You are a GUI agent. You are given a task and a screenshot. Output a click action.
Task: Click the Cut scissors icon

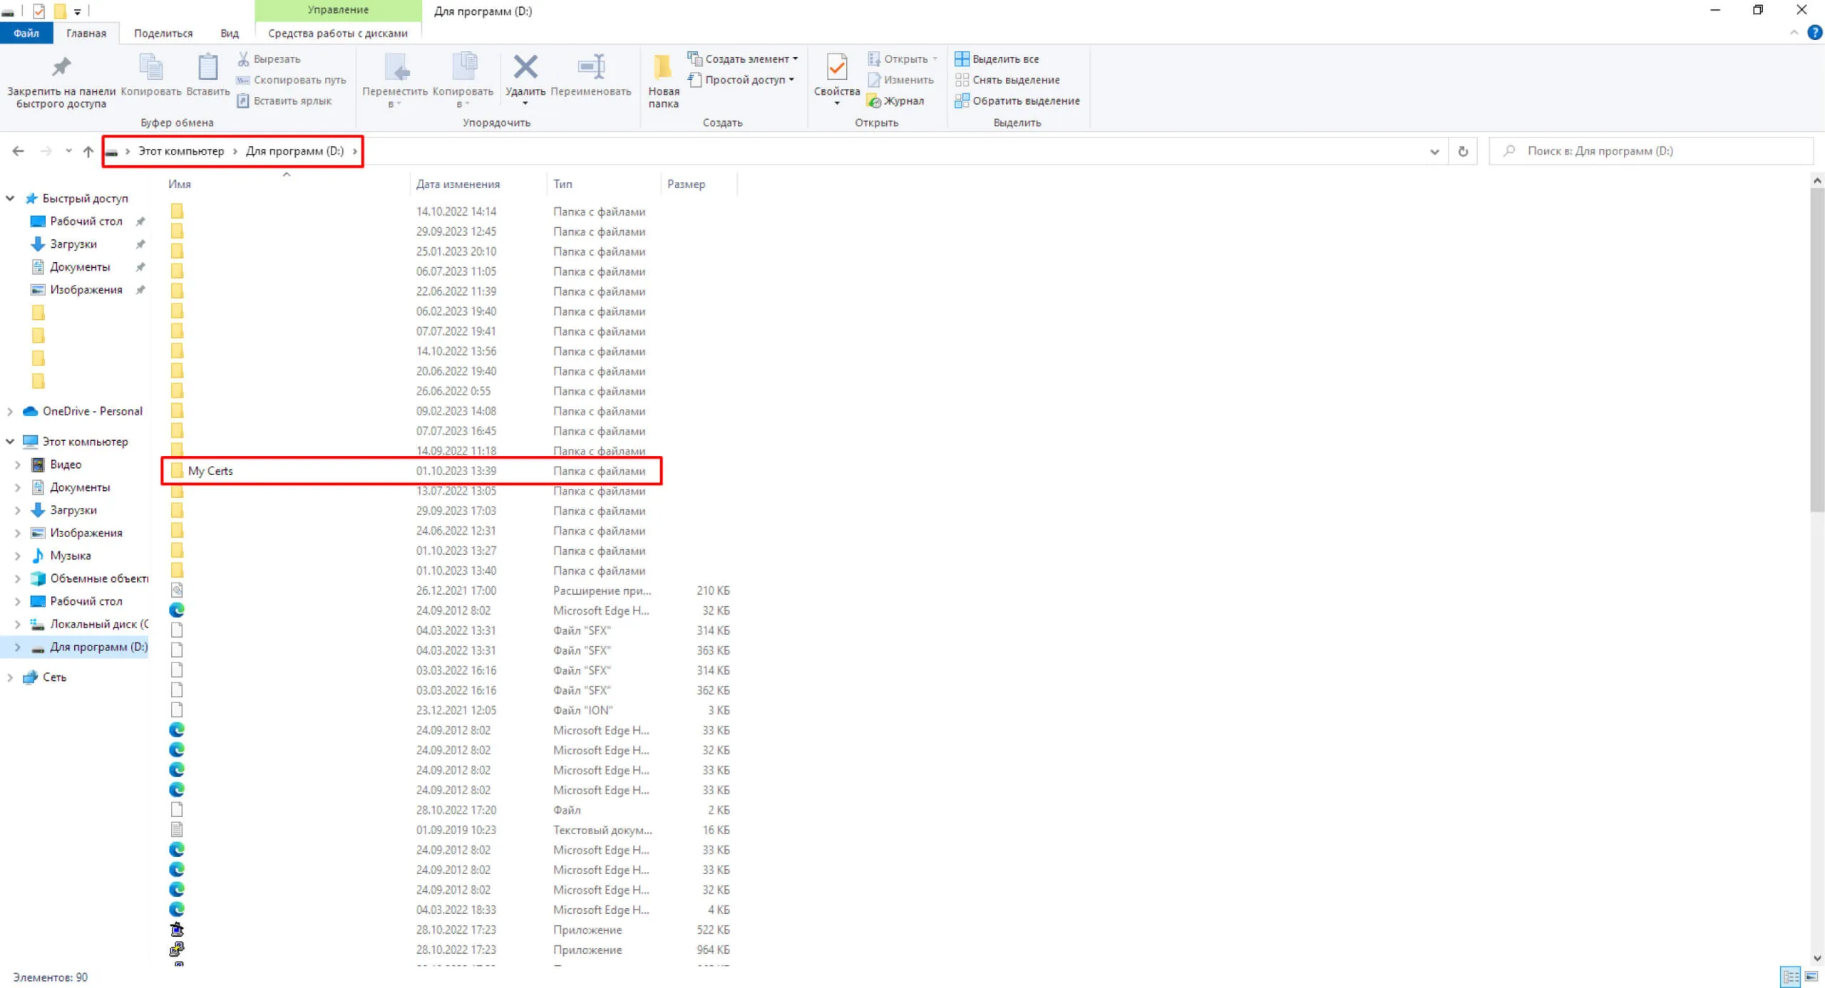tap(244, 58)
